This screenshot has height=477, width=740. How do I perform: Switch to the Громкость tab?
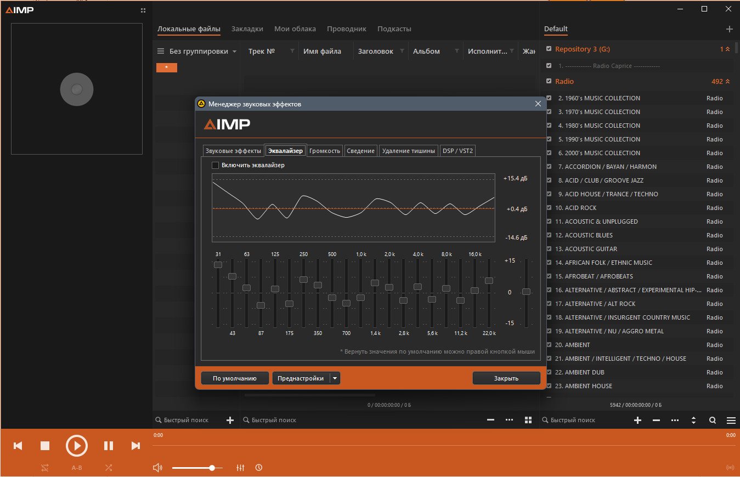(x=325, y=151)
